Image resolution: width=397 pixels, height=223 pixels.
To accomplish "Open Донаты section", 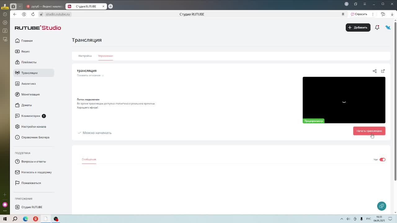I will click(33, 105).
